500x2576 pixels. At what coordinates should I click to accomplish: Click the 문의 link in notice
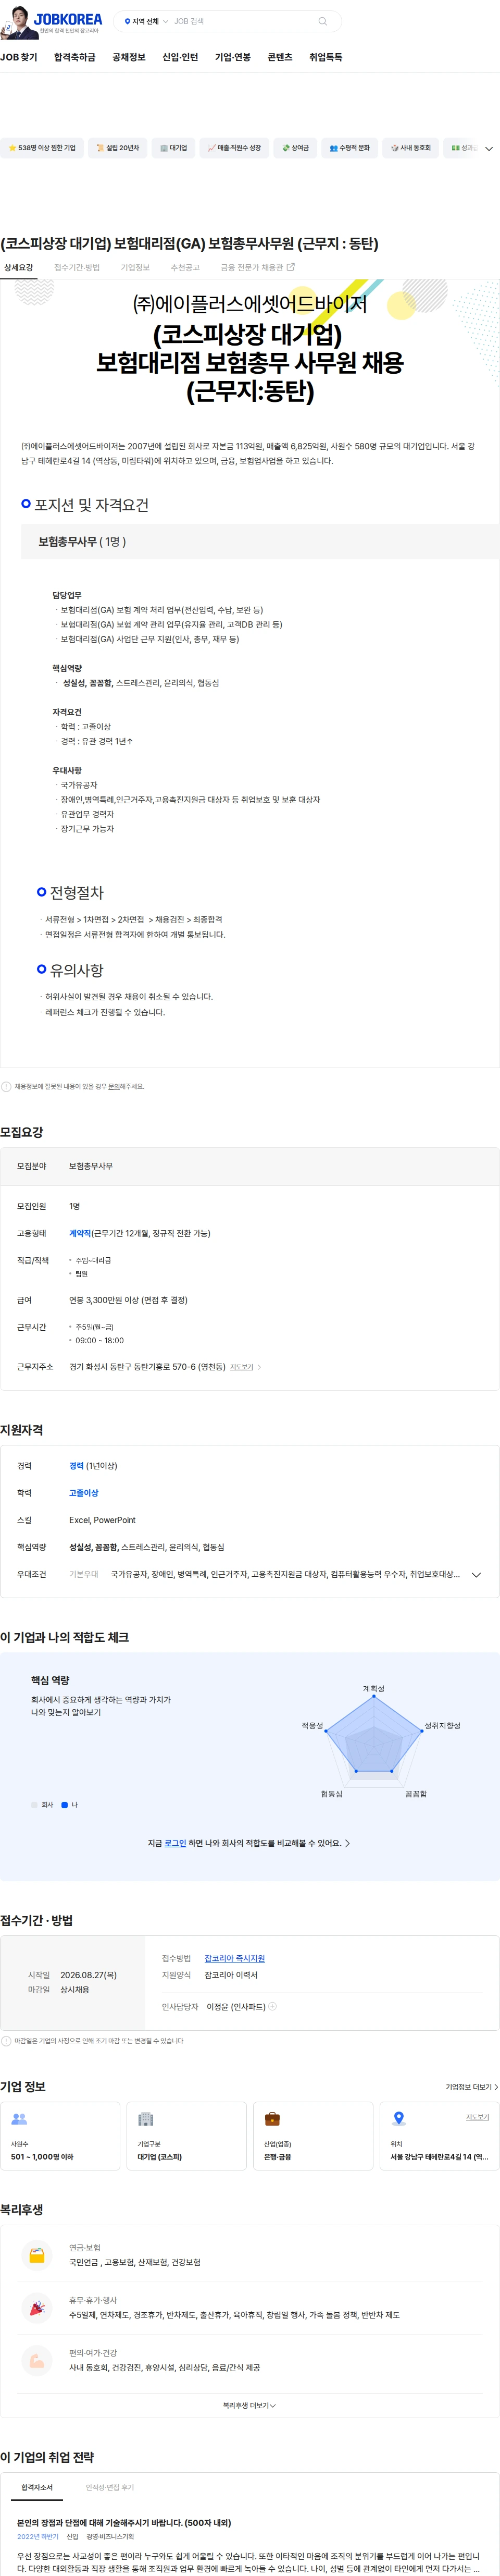pyautogui.click(x=114, y=1086)
